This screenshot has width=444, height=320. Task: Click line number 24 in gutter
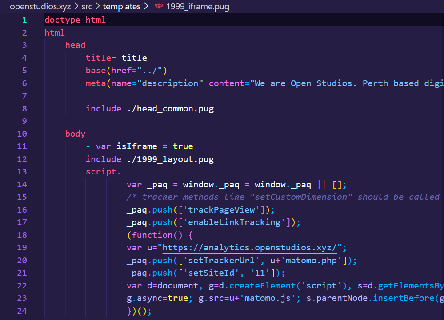click(22, 311)
